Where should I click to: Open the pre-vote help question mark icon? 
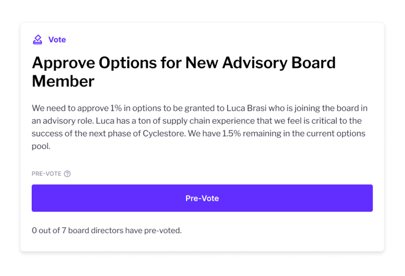(67, 174)
